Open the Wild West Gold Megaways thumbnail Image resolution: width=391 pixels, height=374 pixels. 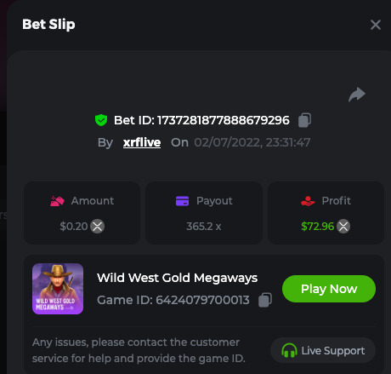58,289
